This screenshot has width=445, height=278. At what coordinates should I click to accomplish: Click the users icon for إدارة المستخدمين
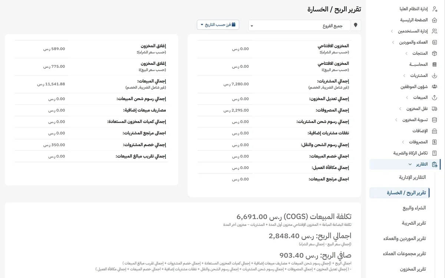tap(435, 31)
